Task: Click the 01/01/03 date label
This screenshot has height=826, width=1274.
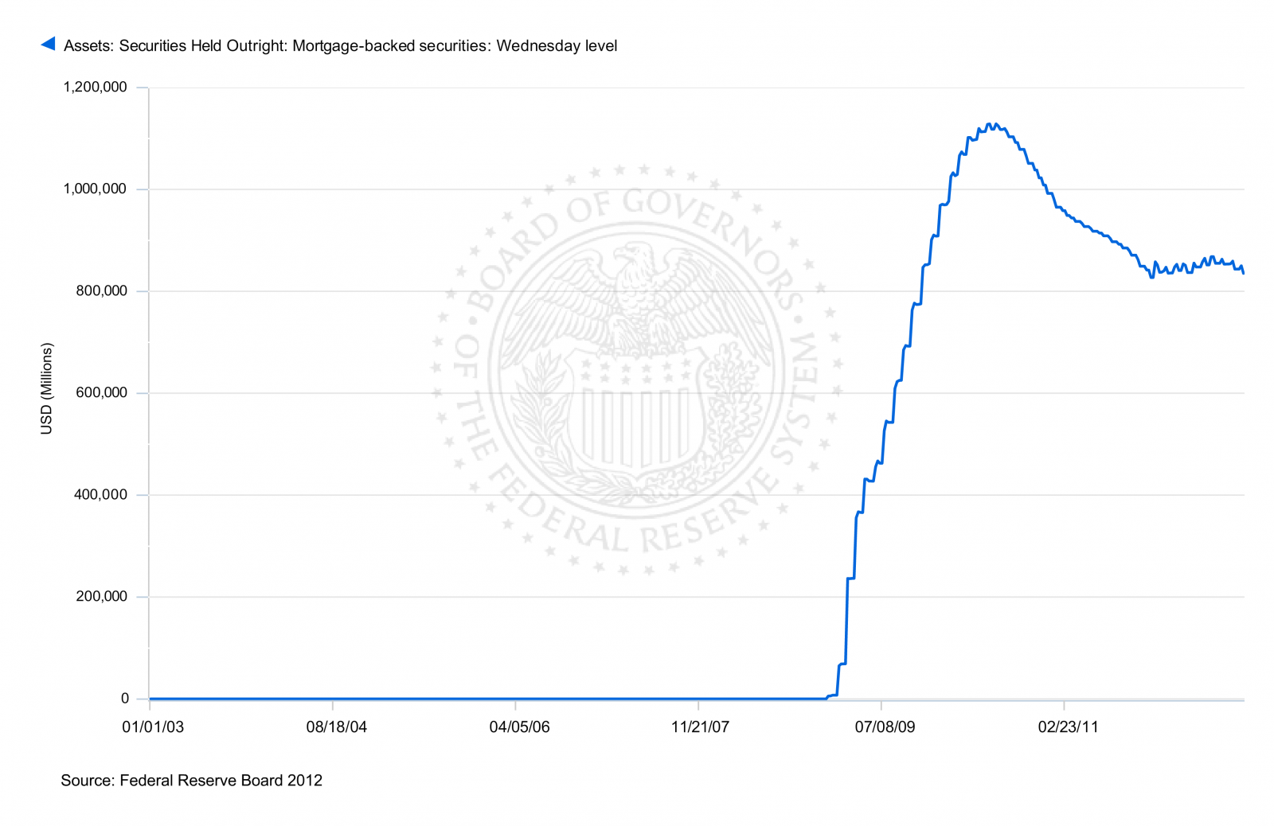Action: tap(152, 727)
